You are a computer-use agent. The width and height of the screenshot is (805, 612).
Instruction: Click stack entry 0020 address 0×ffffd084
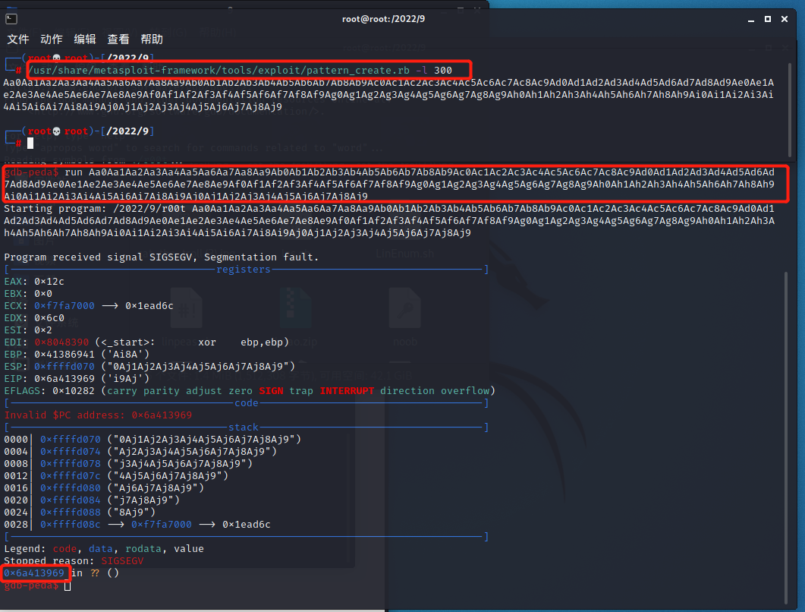pyautogui.click(x=71, y=500)
